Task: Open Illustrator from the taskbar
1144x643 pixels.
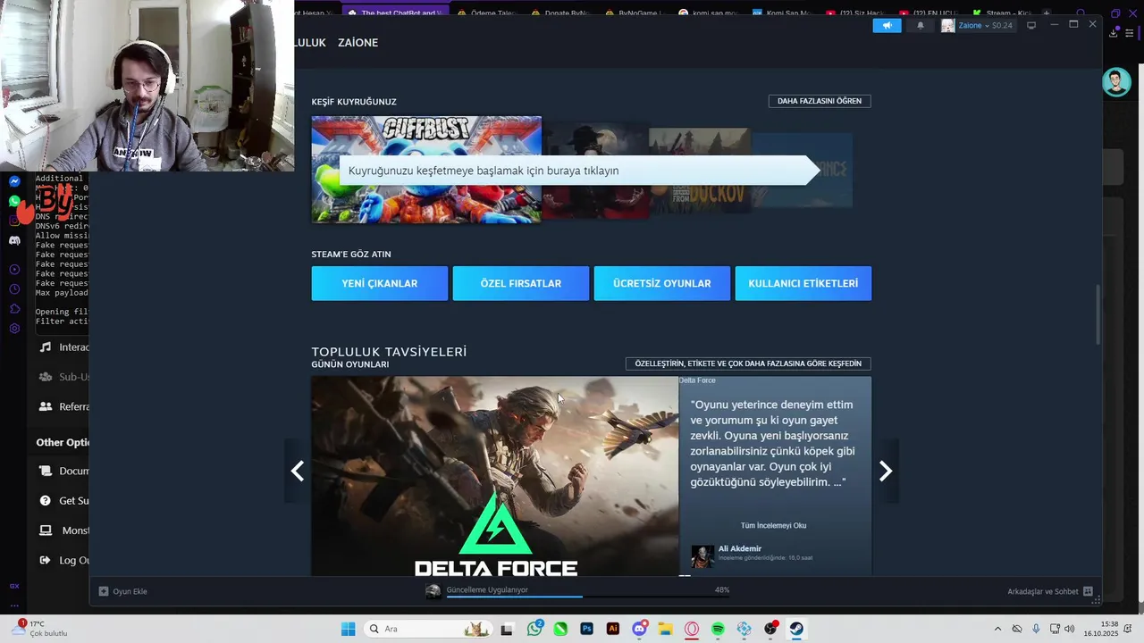Action: point(613,629)
